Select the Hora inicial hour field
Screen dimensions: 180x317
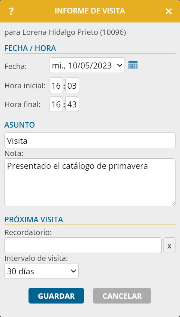pos(56,85)
